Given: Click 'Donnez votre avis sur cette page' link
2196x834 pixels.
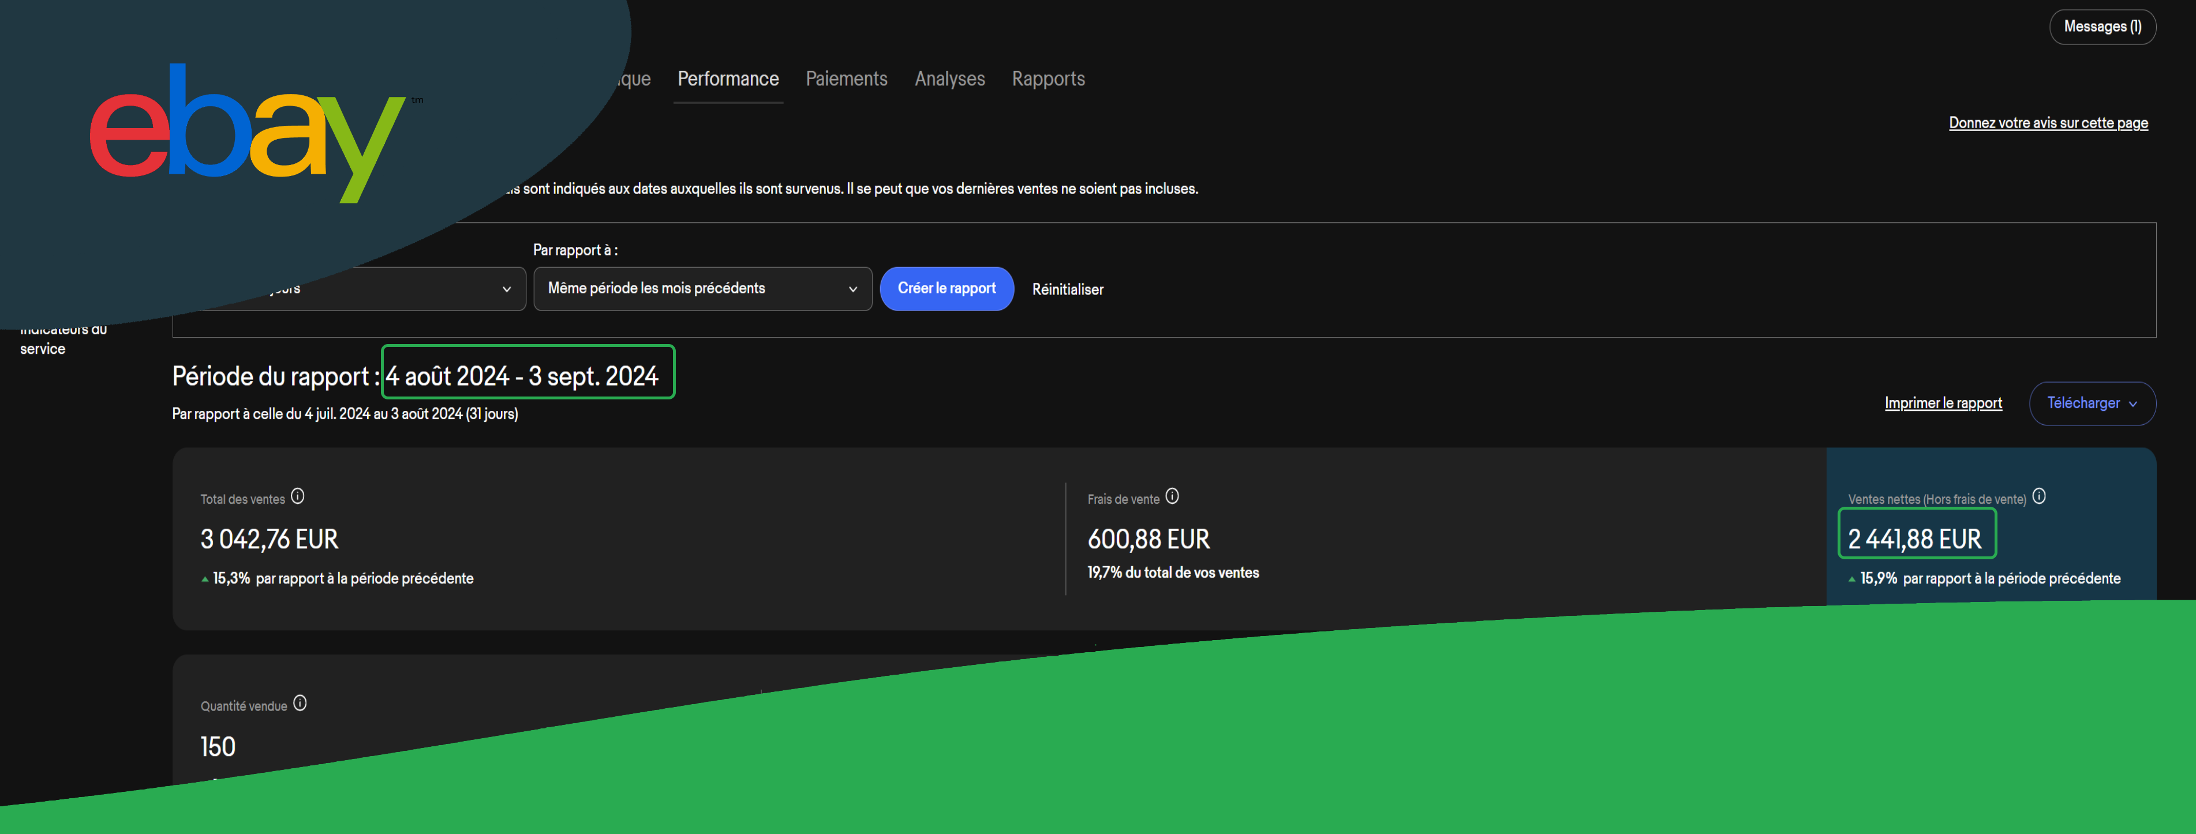Looking at the screenshot, I should pos(2048,123).
